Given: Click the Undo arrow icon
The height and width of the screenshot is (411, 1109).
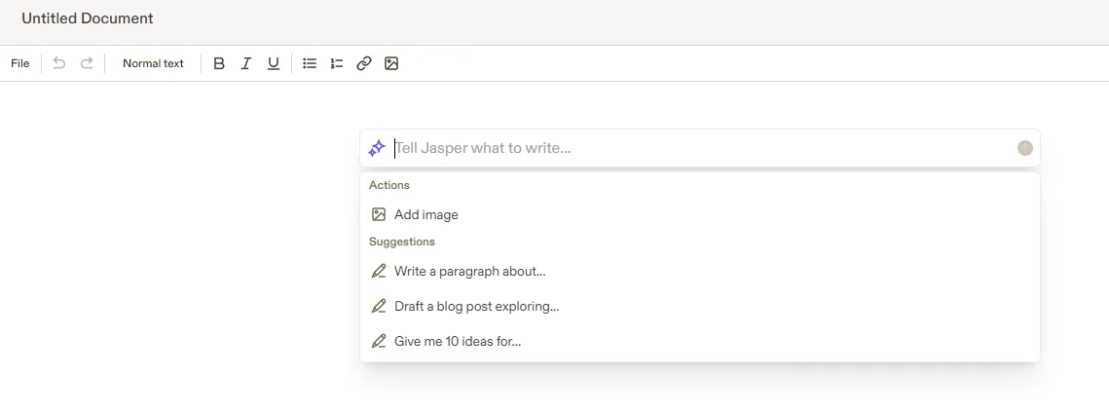Looking at the screenshot, I should pos(59,63).
